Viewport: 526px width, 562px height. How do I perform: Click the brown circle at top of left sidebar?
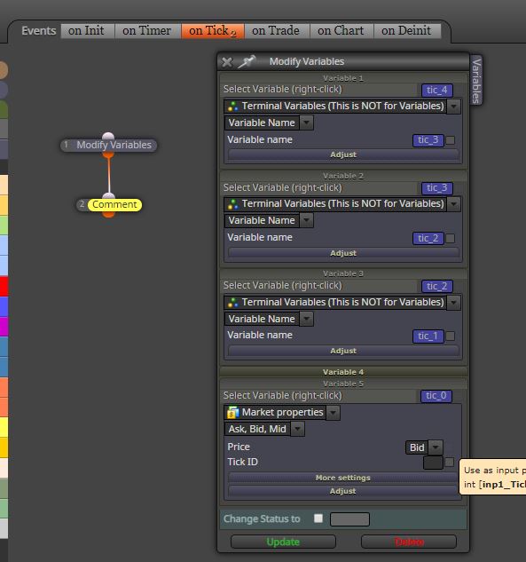(x=4, y=70)
